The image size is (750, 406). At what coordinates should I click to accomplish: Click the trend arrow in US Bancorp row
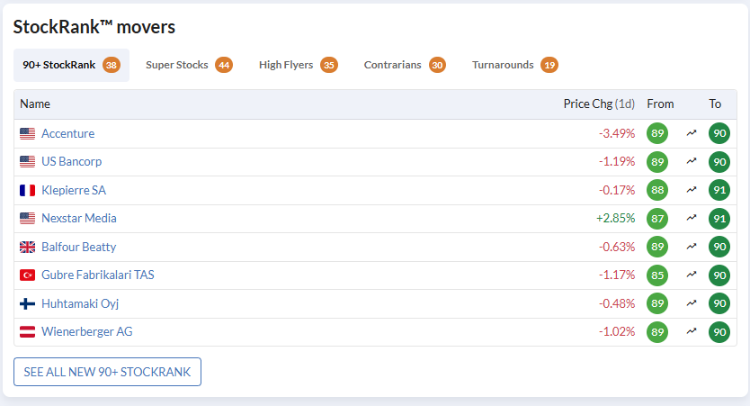[x=692, y=161]
